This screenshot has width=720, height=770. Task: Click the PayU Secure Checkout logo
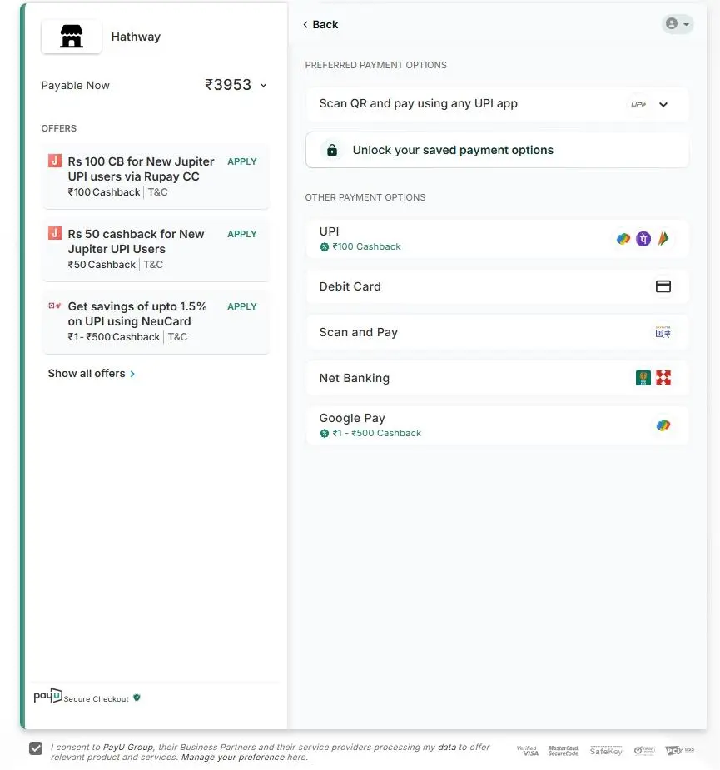pos(48,696)
